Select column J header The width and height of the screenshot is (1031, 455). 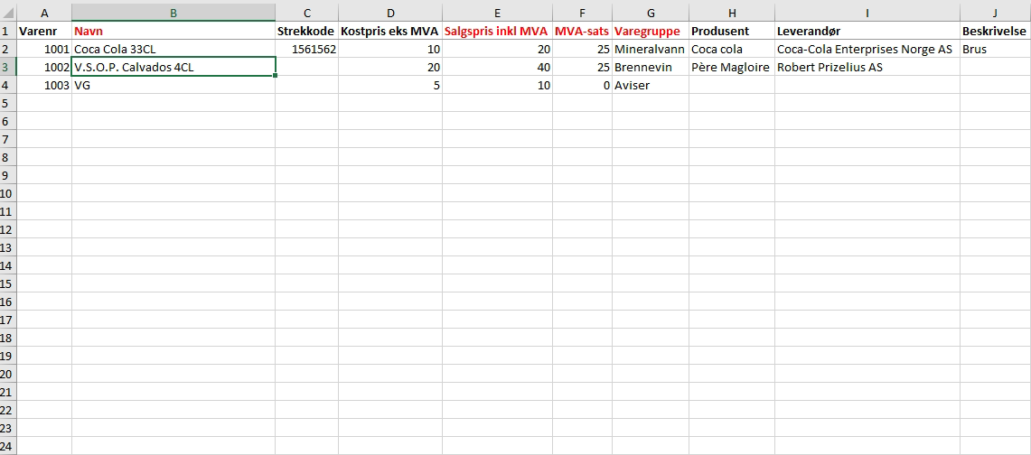pos(995,13)
